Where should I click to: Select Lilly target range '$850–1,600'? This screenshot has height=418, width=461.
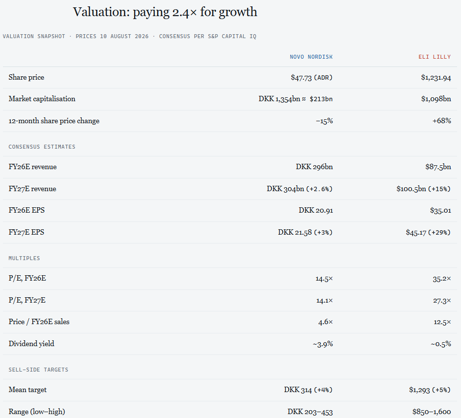click(432, 412)
